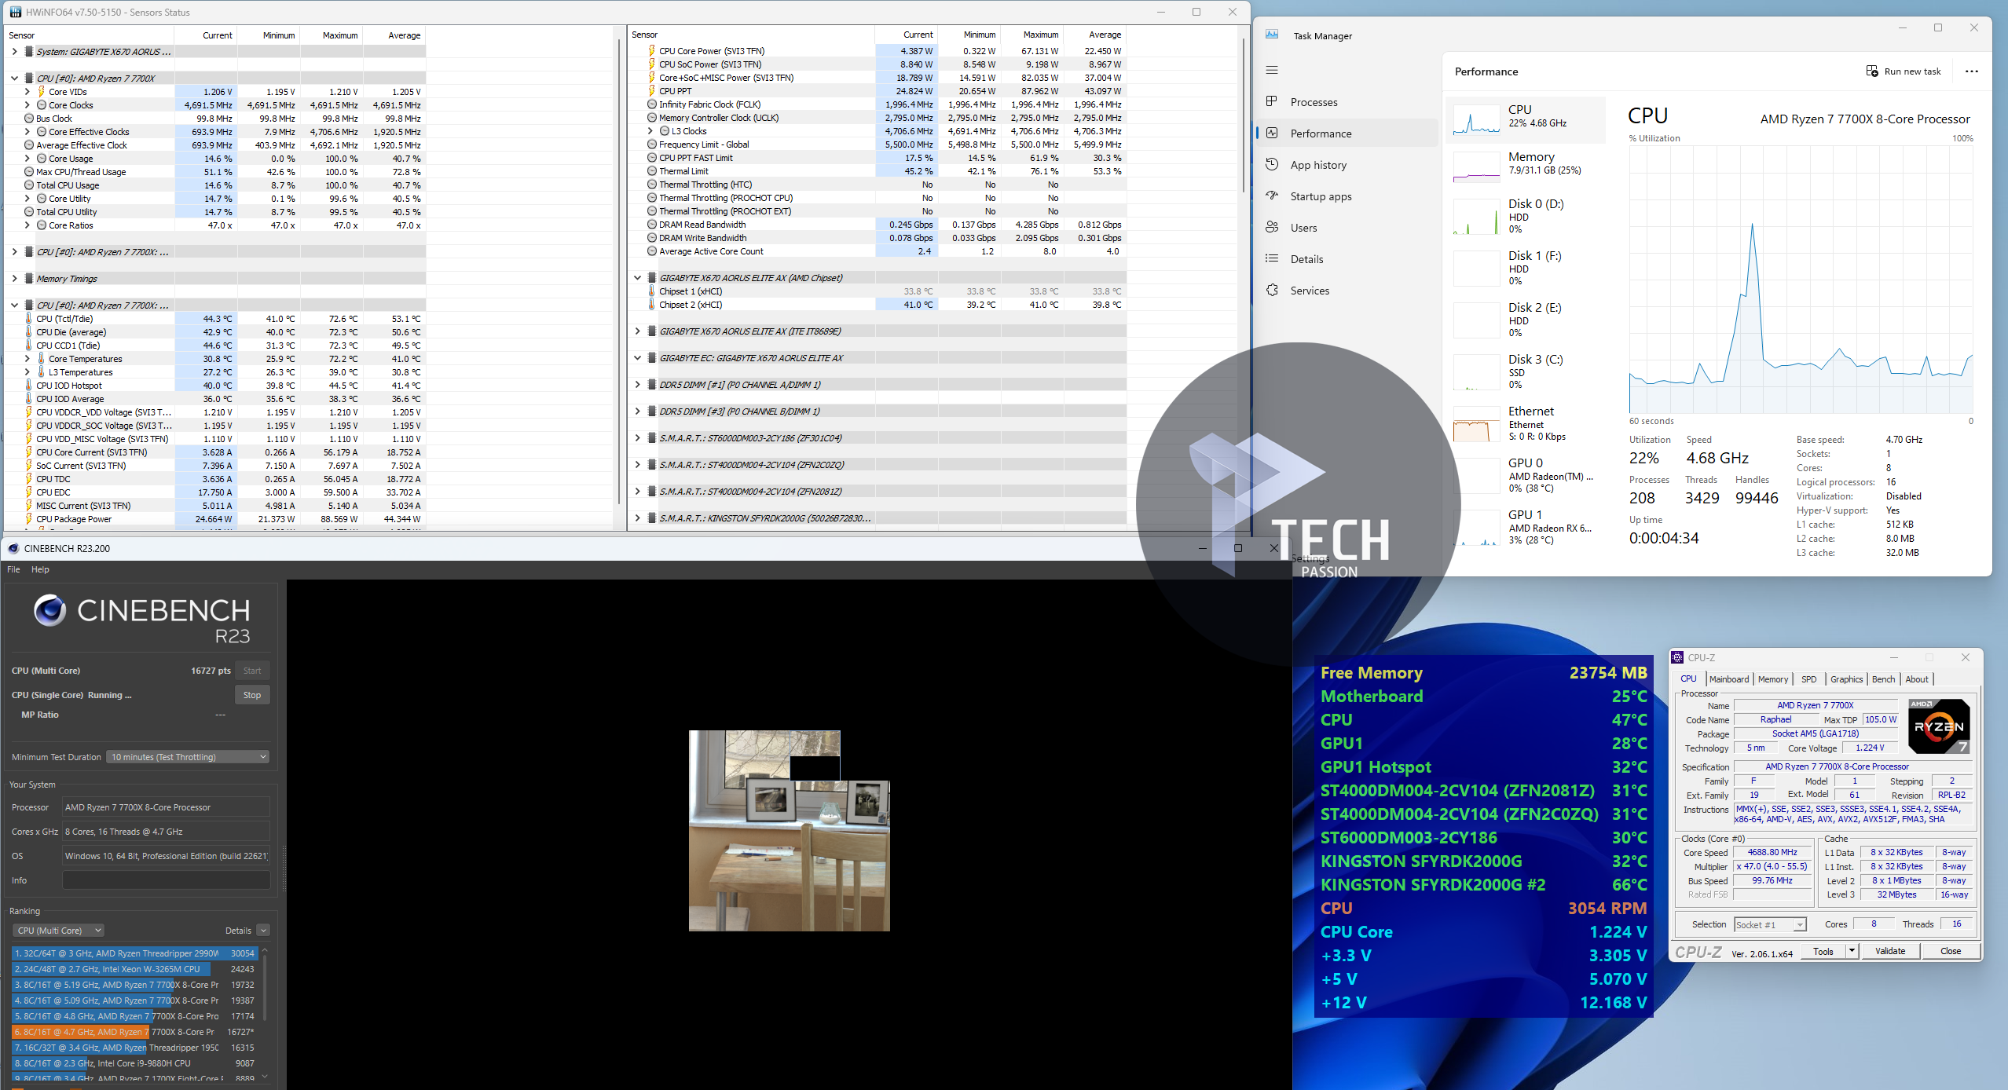Open the CPU (Multi Core) ranking dropdown
This screenshot has width=2008, height=1090.
pos(59,931)
